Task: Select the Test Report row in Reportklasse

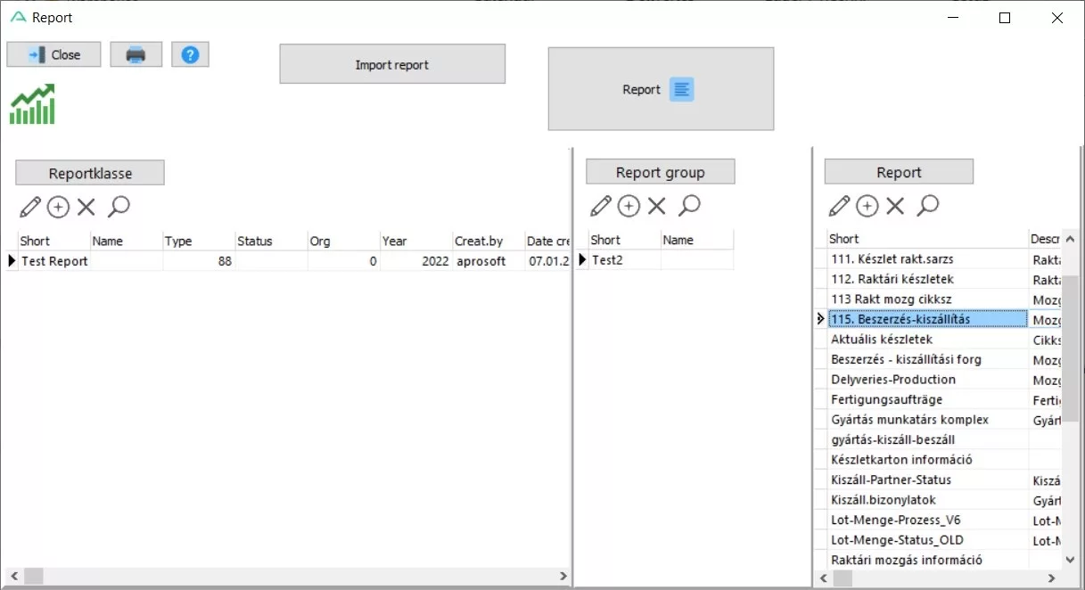Action: (x=54, y=261)
